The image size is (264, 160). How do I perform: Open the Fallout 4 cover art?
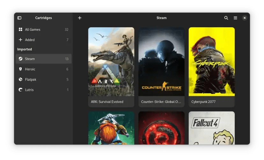coord(212,128)
